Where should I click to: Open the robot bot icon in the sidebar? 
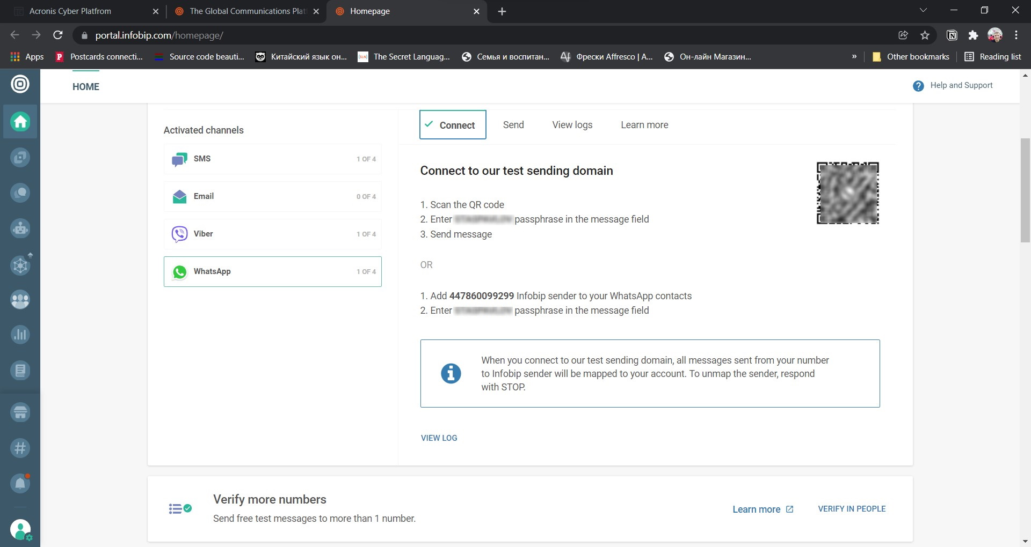20,228
